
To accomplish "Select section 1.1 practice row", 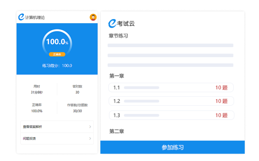I will (171, 87).
